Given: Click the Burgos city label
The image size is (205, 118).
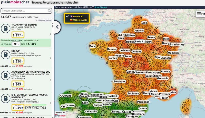Looking at the screenshot, I should (x=98, y=105).
